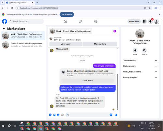
Task: Open the Groups icon in top navigation
Action: pos(96,21)
